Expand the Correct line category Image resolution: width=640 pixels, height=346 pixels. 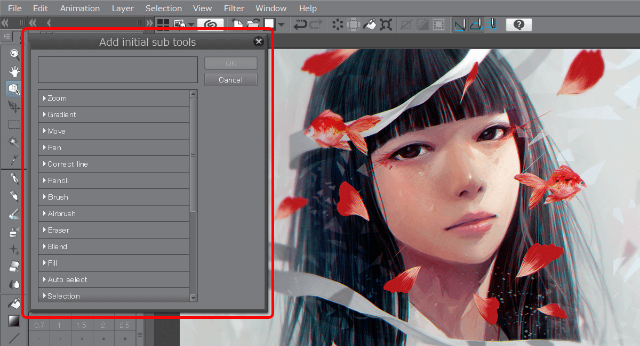click(x=114, y=164)
